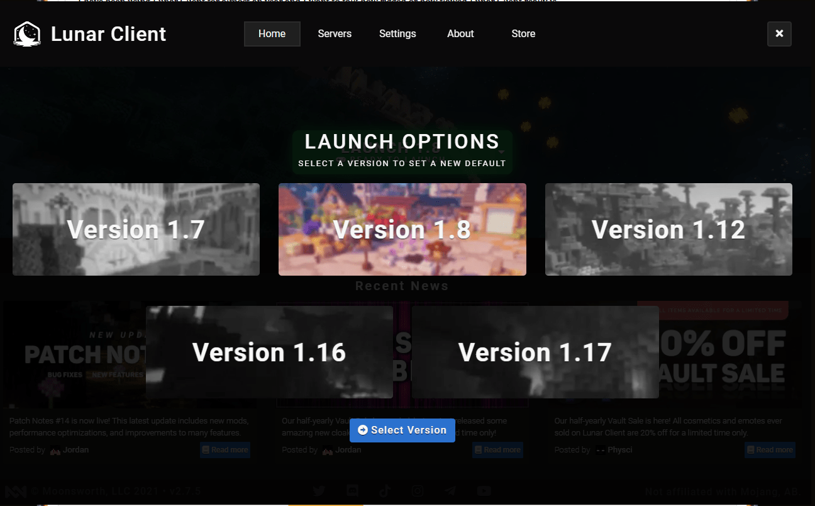
Task: Click the Recent News heading
Action: tap(402, 286)
